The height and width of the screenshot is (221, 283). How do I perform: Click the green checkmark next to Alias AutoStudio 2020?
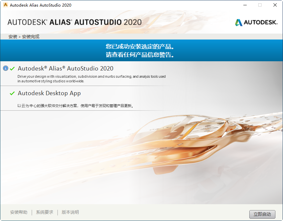[12, 69]
